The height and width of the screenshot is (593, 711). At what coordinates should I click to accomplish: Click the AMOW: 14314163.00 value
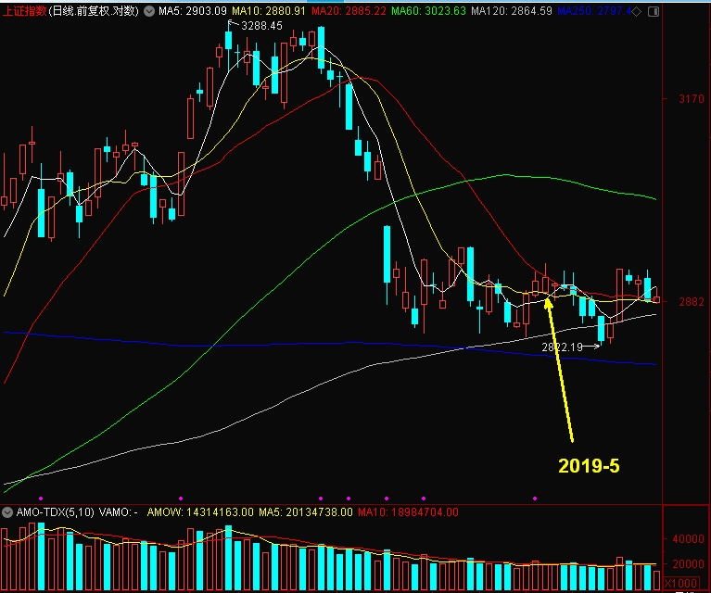click(200, 512)
